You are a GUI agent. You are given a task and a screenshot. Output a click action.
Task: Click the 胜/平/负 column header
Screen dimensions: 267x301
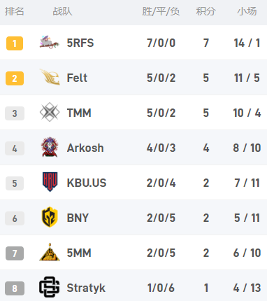[x=161, y=11]
